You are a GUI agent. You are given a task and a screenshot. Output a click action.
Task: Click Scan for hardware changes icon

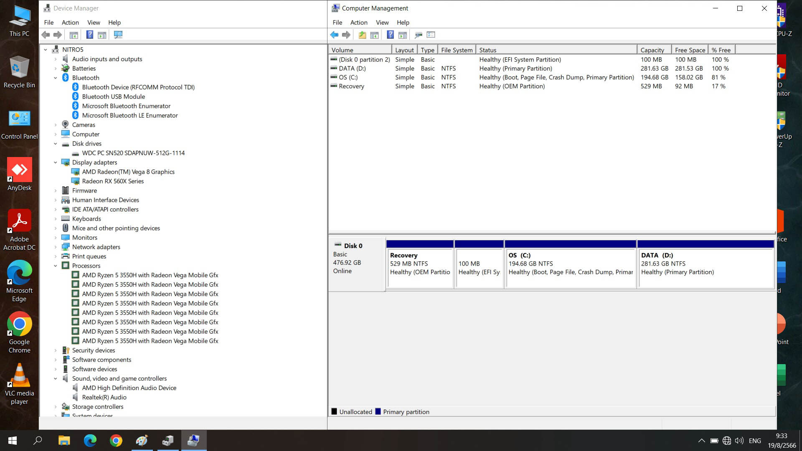click(118, 35)
